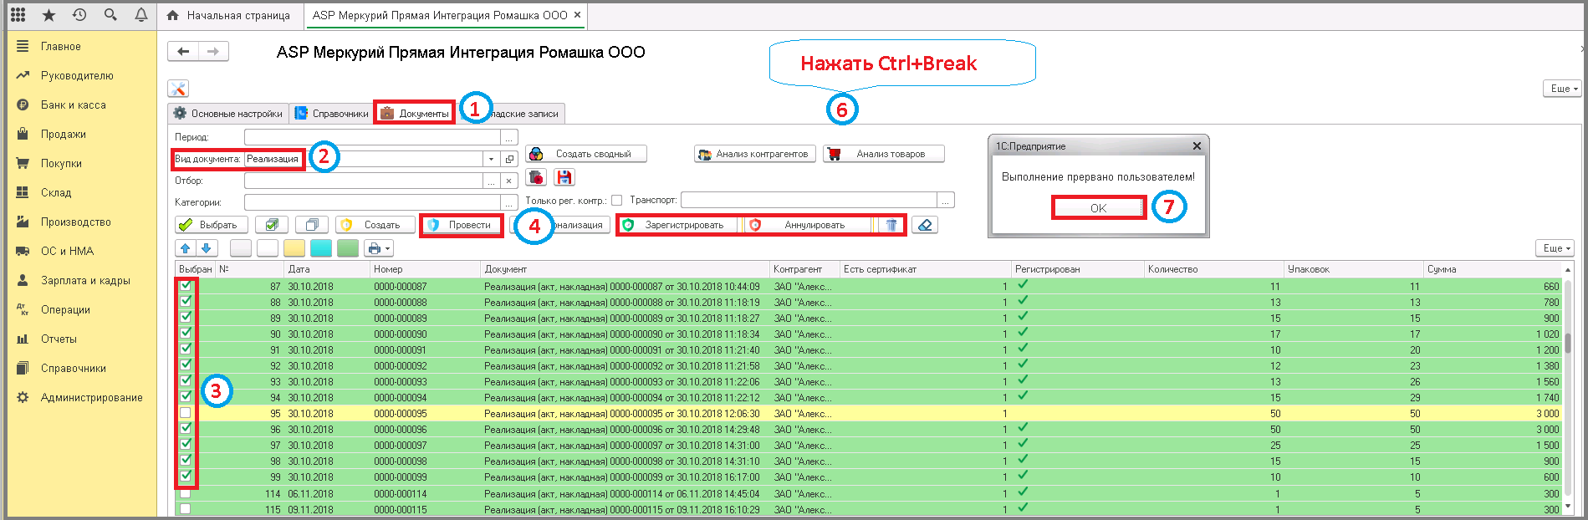Open Анализ товаров
The image size is (1588, 520).
[884, 154]
